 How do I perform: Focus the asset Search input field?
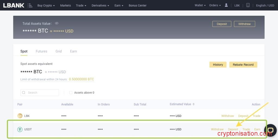tap(42, 93)
